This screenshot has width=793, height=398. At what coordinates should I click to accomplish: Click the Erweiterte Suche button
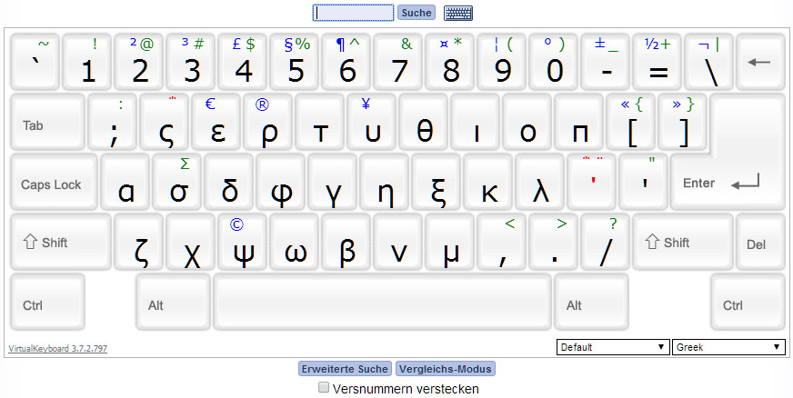pos(345,369)
